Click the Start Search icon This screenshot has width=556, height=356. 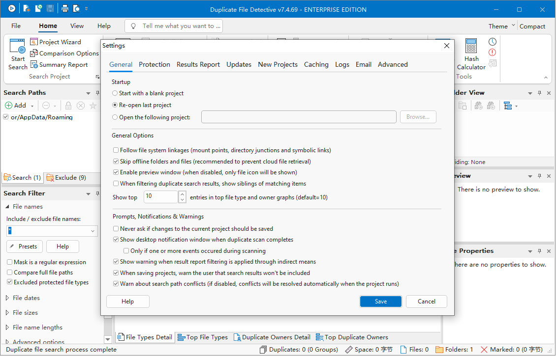pyautogui.click(x=18, y=48)
